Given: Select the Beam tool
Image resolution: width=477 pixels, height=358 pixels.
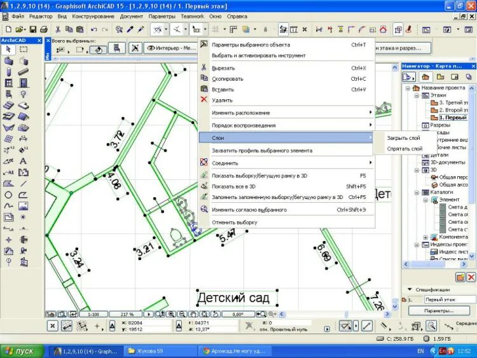Looking at the screenshot, I should (23, 72).
